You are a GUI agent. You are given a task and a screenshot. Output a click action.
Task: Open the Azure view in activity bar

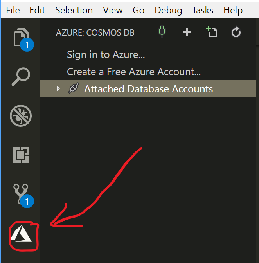click(21, 234)
